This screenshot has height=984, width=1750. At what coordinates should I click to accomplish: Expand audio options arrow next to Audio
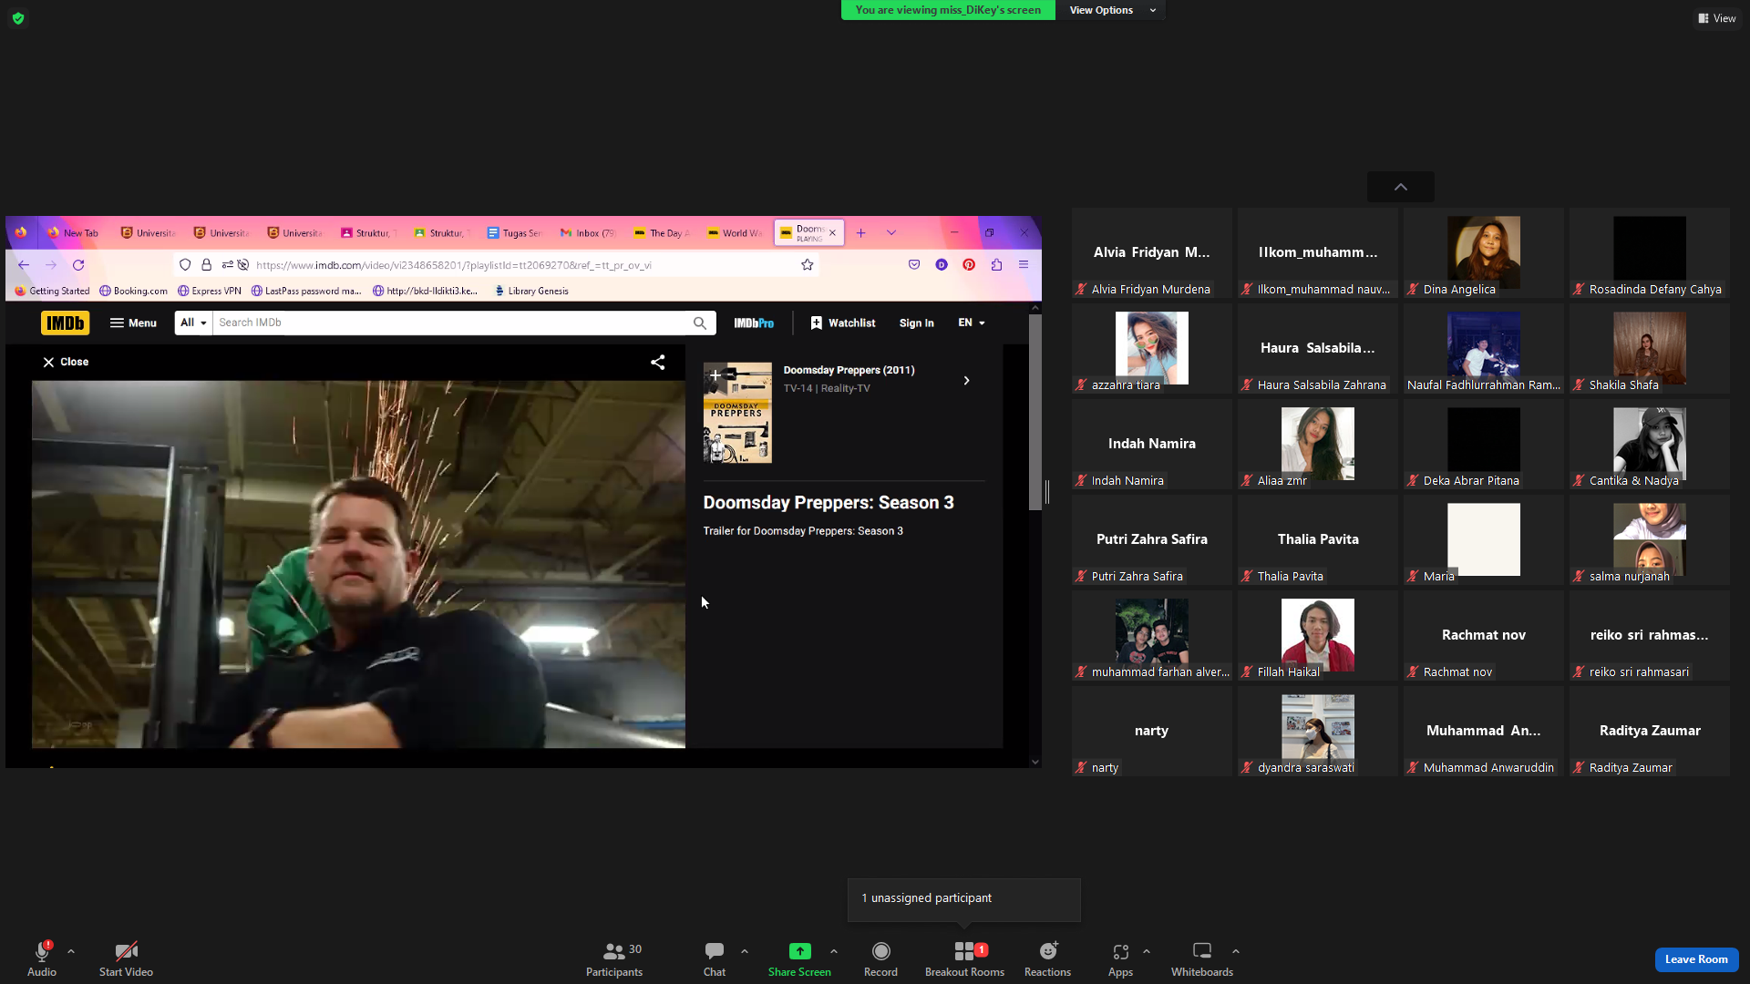(x=71, y=951)
